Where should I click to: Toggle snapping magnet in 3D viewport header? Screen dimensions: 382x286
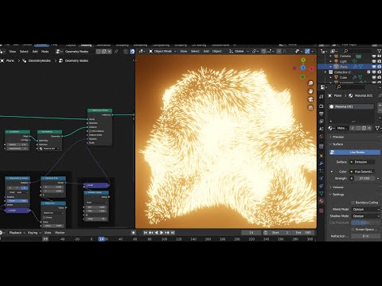click(263, 52)
